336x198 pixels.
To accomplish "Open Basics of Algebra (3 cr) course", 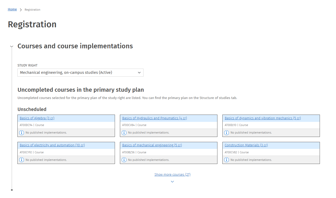I will (37, 118).
